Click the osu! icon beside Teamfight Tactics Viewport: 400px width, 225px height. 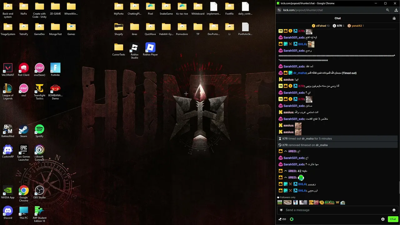coord(24,90)
